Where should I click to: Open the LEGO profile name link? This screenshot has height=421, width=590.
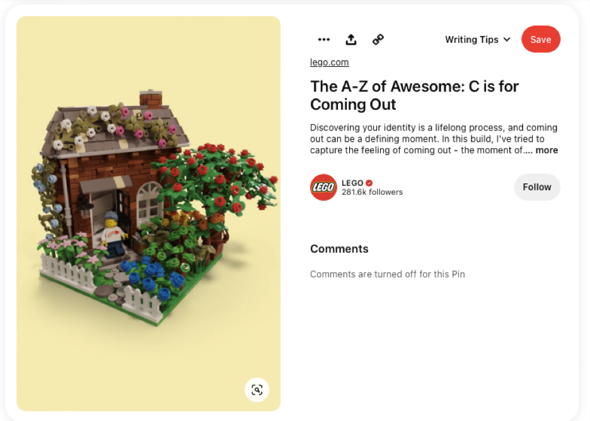pyautogui.click(x=352, y=183)
